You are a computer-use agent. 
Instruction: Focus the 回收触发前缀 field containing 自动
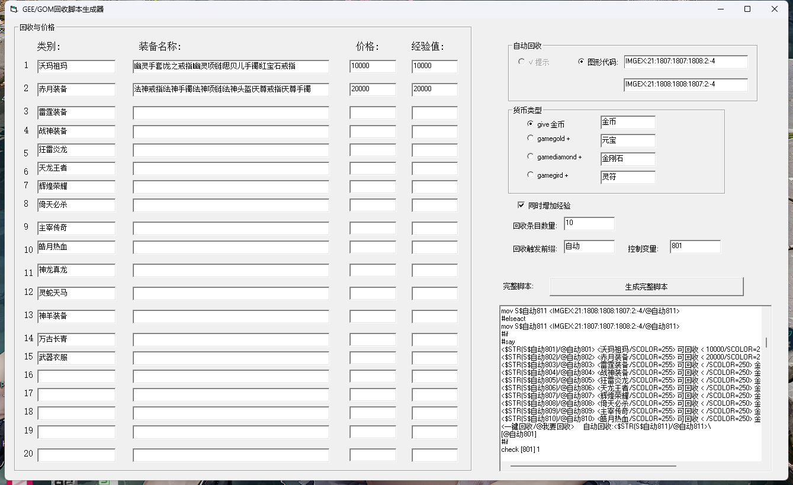tap(589, 247)
